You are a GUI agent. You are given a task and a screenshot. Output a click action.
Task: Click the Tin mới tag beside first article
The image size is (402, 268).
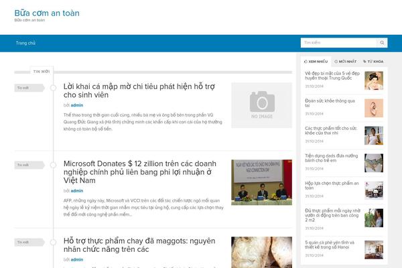23,88
